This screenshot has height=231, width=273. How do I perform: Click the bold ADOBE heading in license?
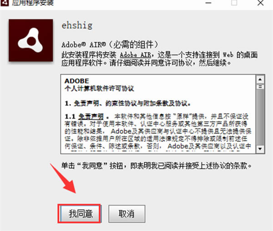click(76, 81)
